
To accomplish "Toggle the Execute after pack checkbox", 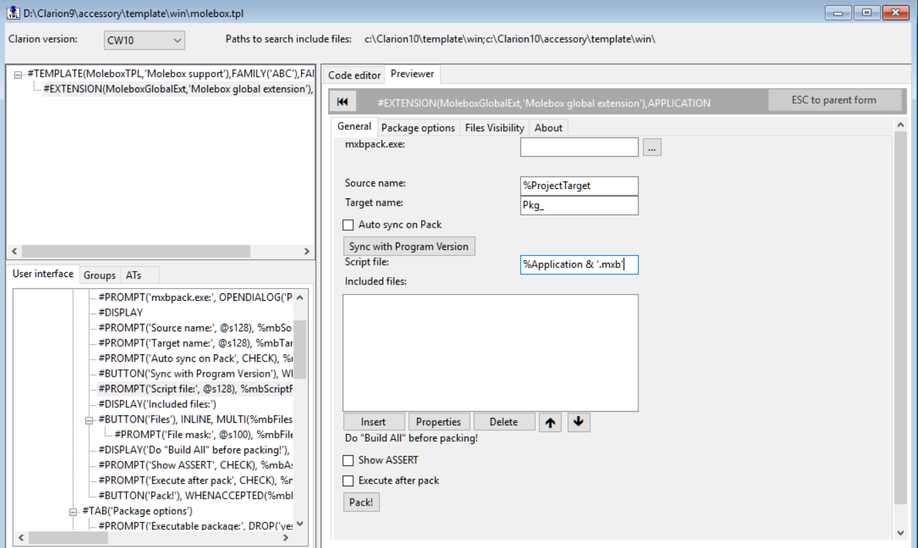I will click(x=349, y=481).
